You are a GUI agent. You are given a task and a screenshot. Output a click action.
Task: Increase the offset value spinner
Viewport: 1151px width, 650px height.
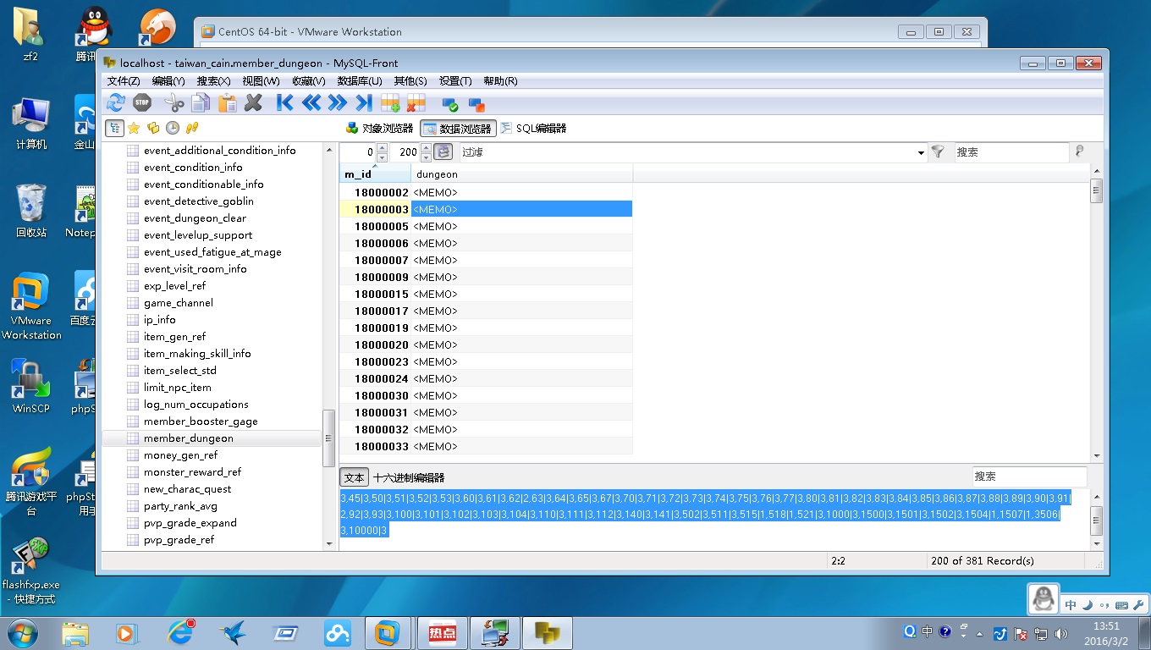[382, 148]
